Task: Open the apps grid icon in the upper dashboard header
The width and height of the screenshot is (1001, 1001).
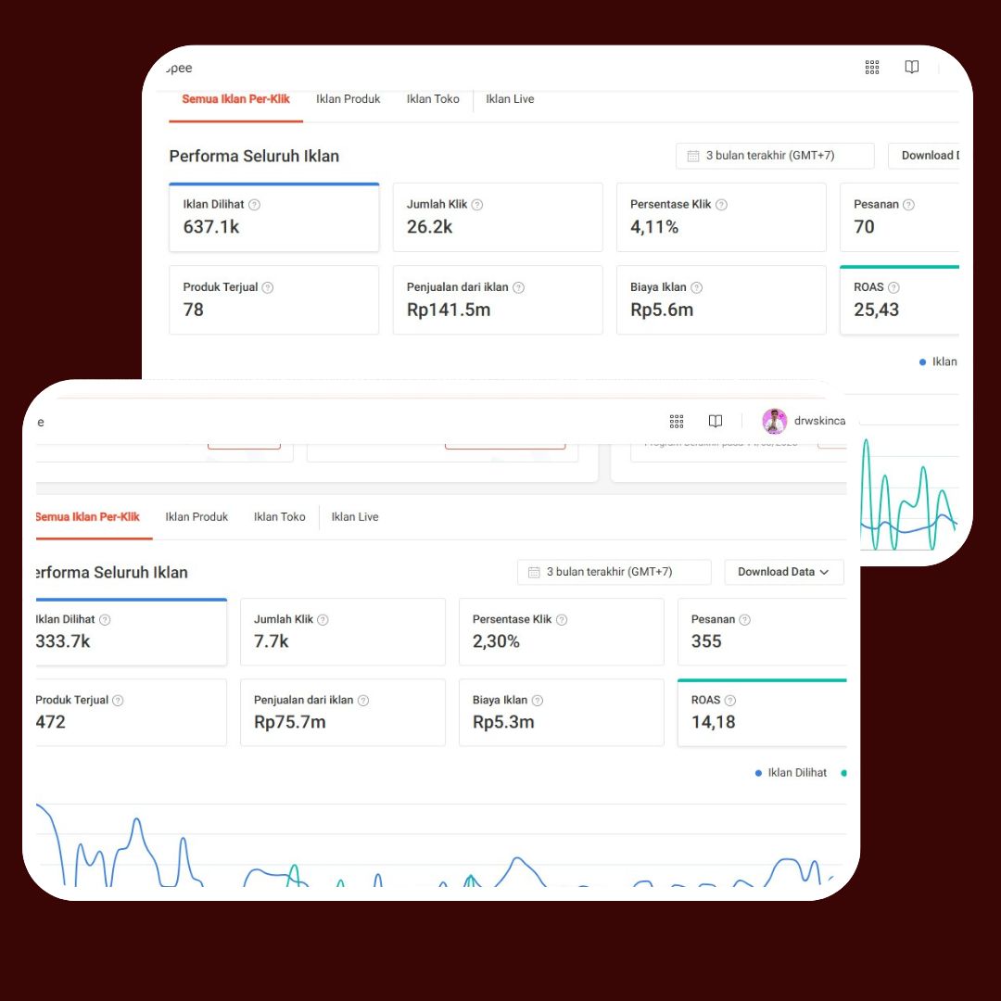Action: [x=871, y=68]
